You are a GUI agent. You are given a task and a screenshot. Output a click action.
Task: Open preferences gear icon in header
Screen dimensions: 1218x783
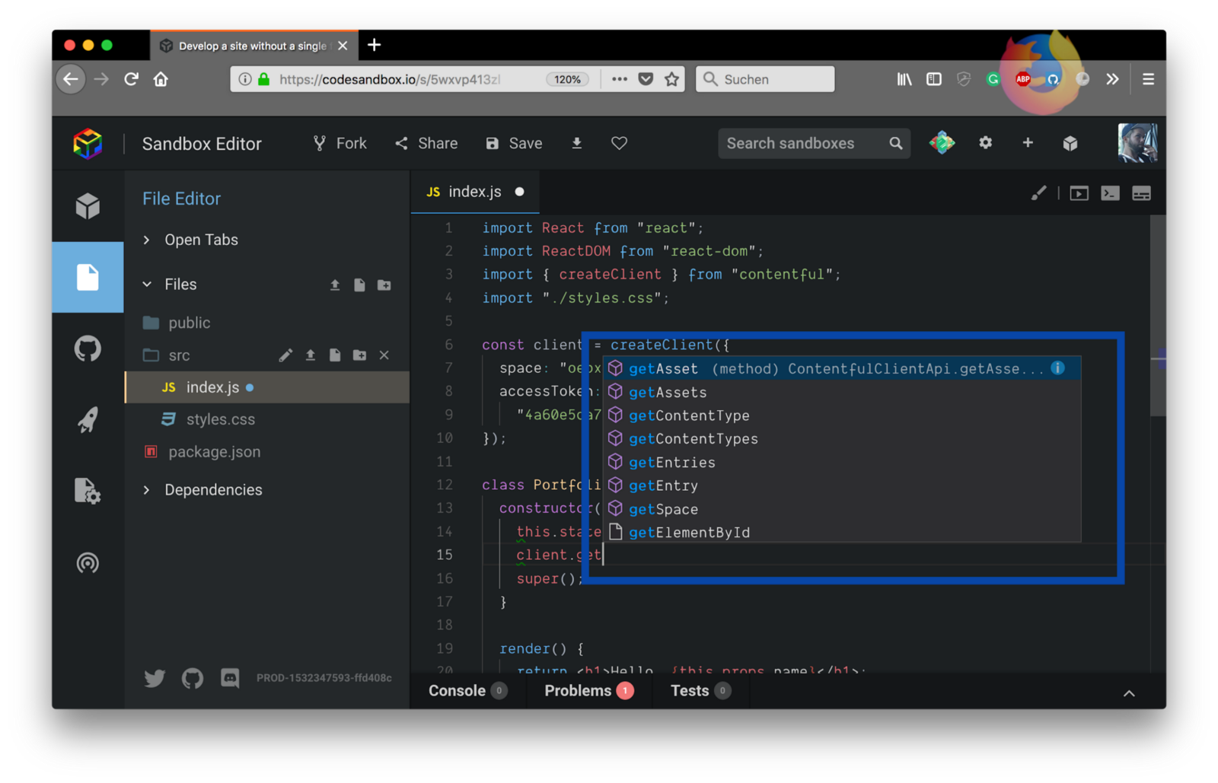tap(985, 143)
